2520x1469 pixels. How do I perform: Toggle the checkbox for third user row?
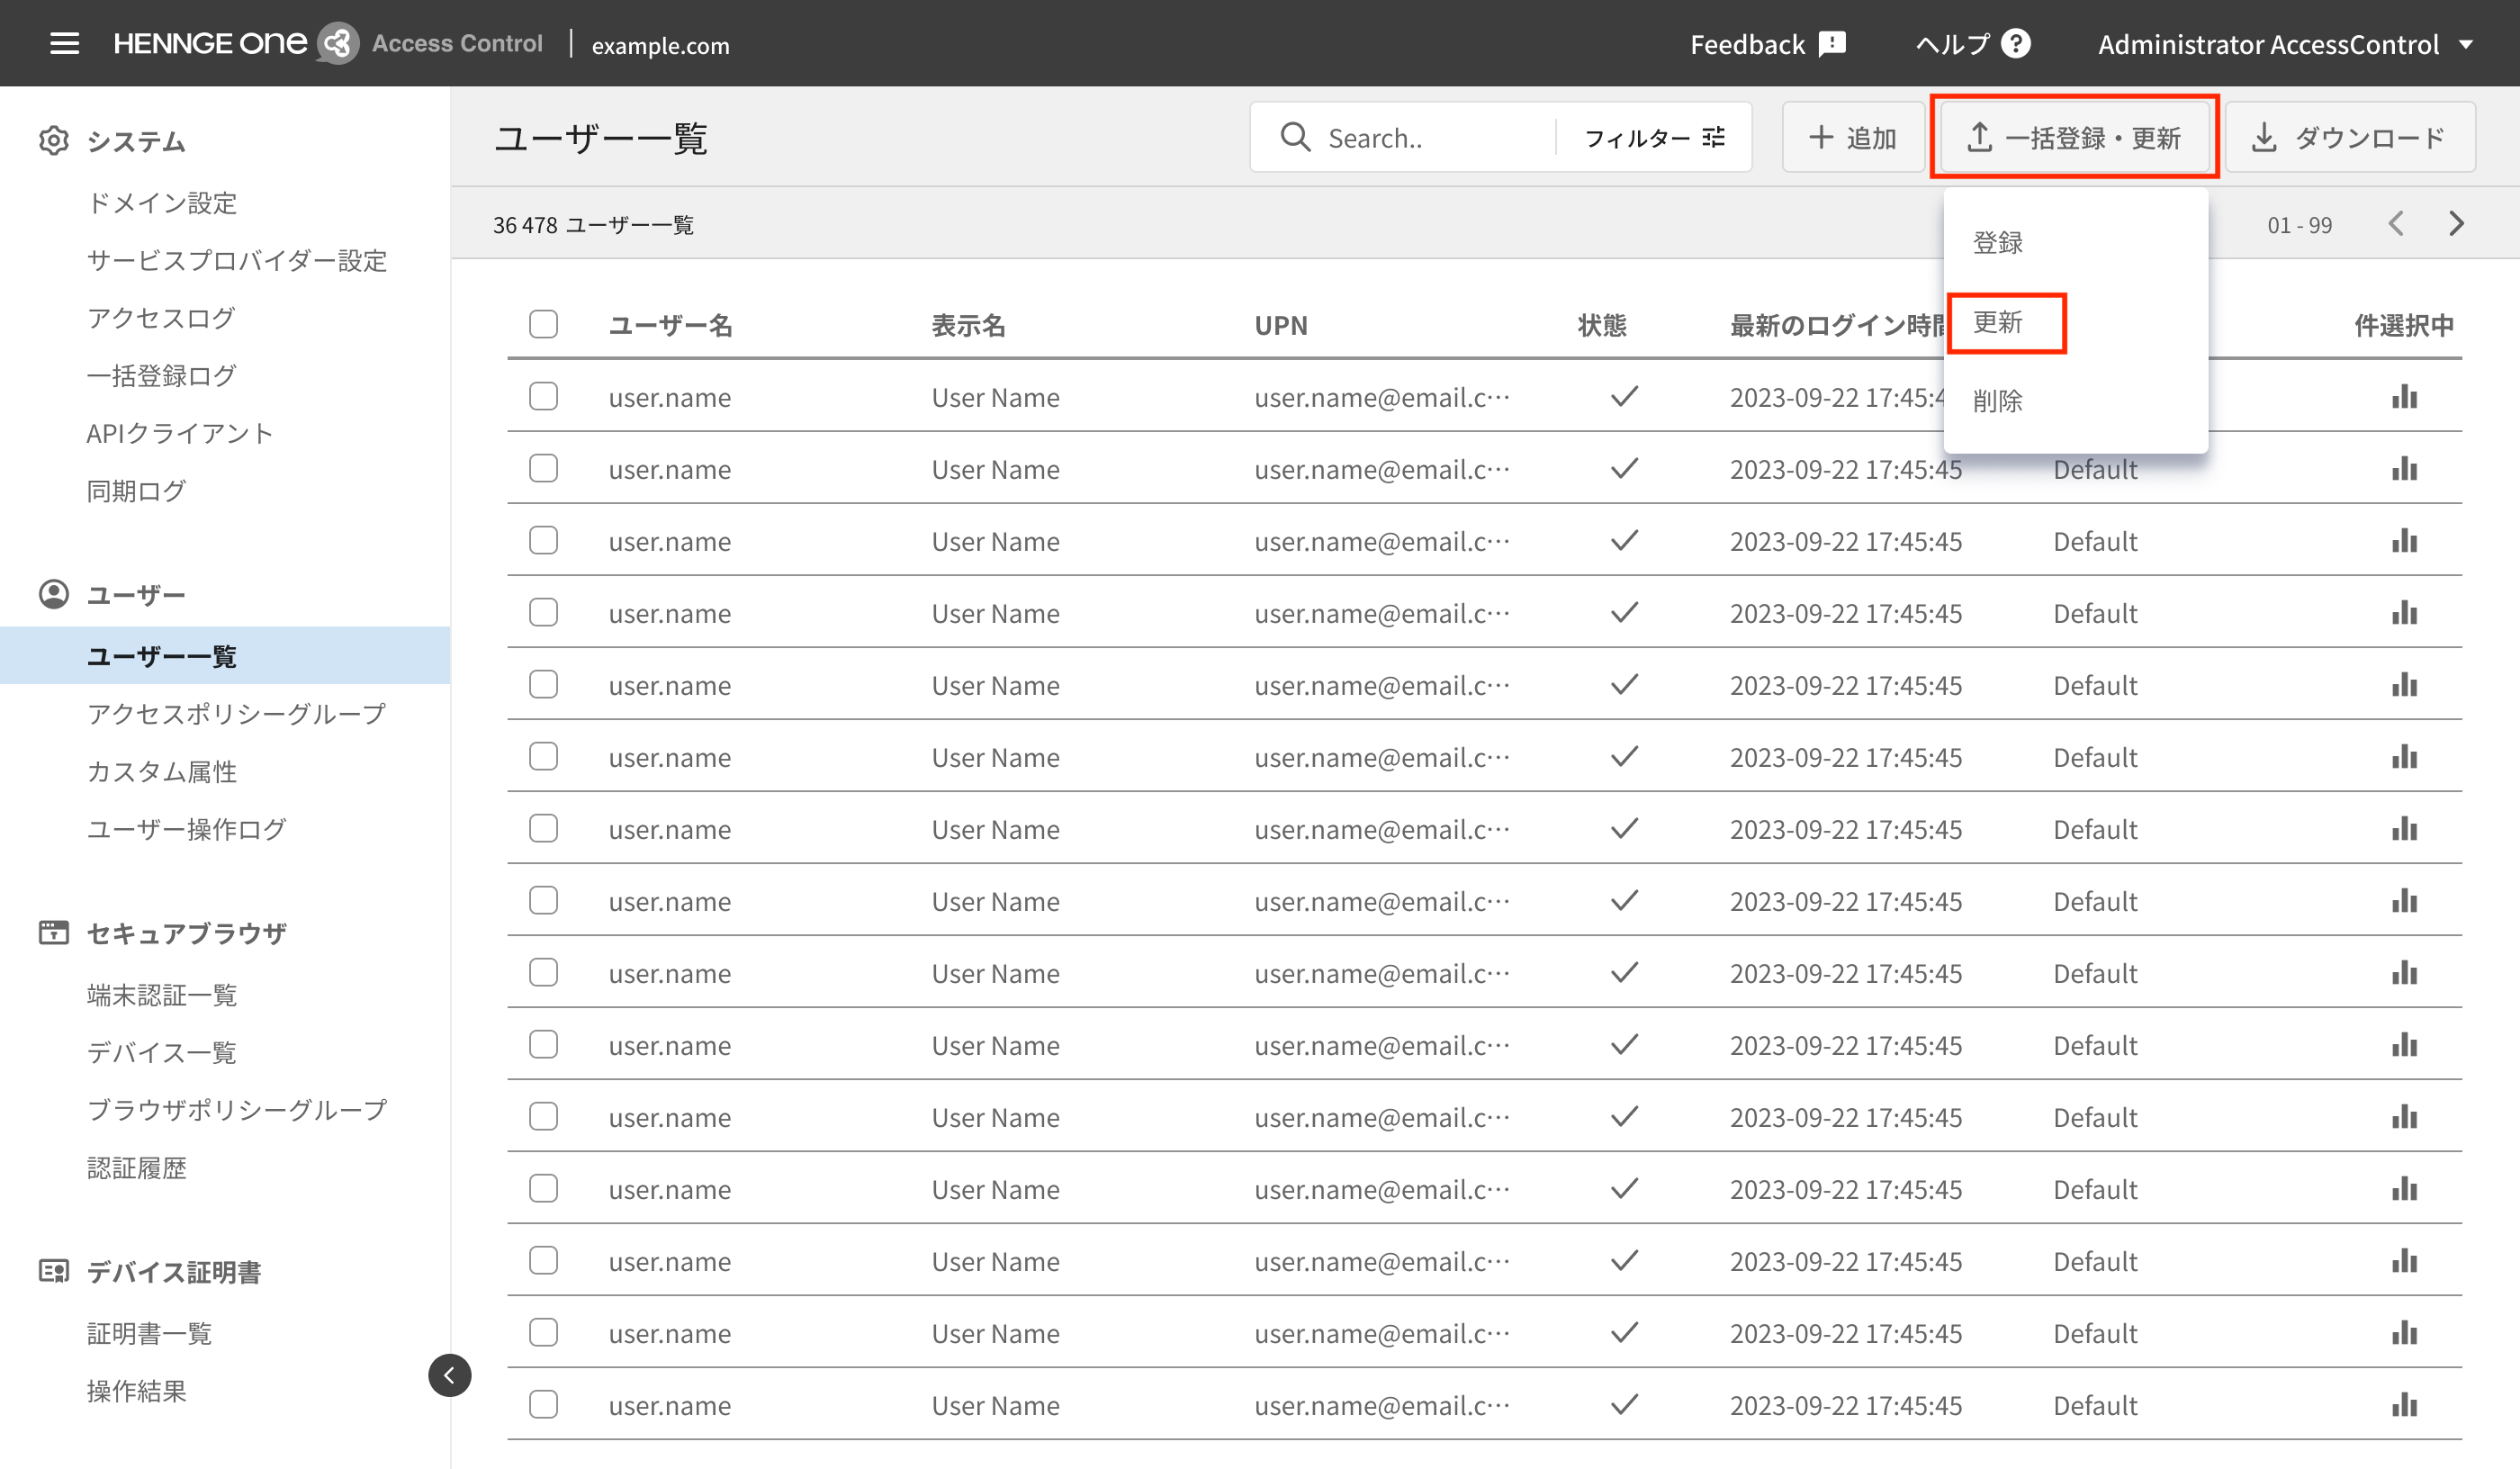(544, 540)
